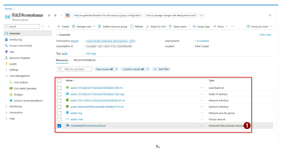The image size is (282, 154).
Task: Open the 7 Succeeded deployments link
Action: 202,41
